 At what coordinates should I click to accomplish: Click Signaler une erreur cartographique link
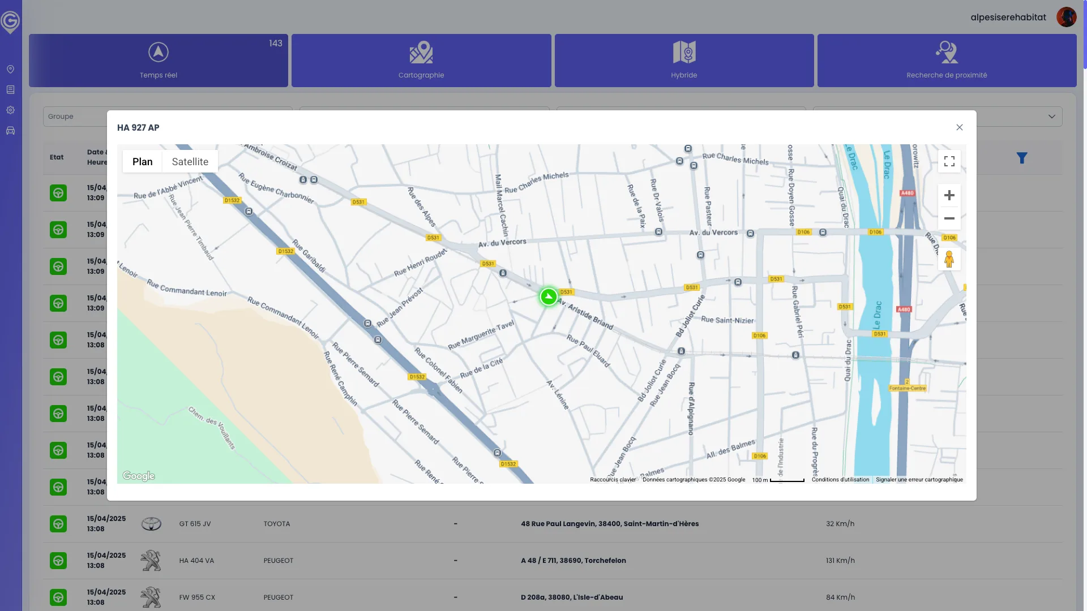919,480
